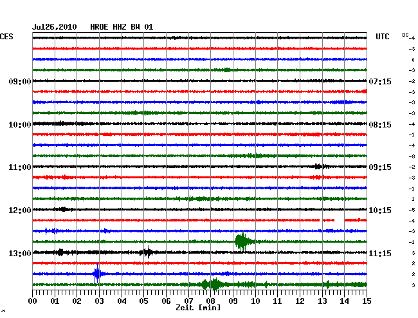The image size is (418, 318).
Task: Click x-axis minute label 07
Action: coord(188,301)
